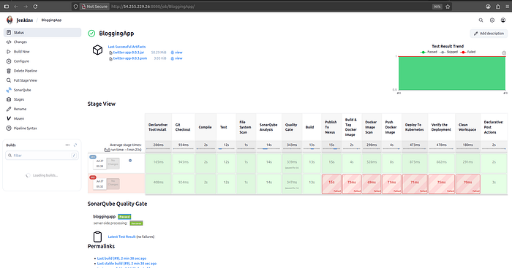Screen dimensions: 512x268
Task: Click the Latest Test Result link
Action: pos(121,237)
